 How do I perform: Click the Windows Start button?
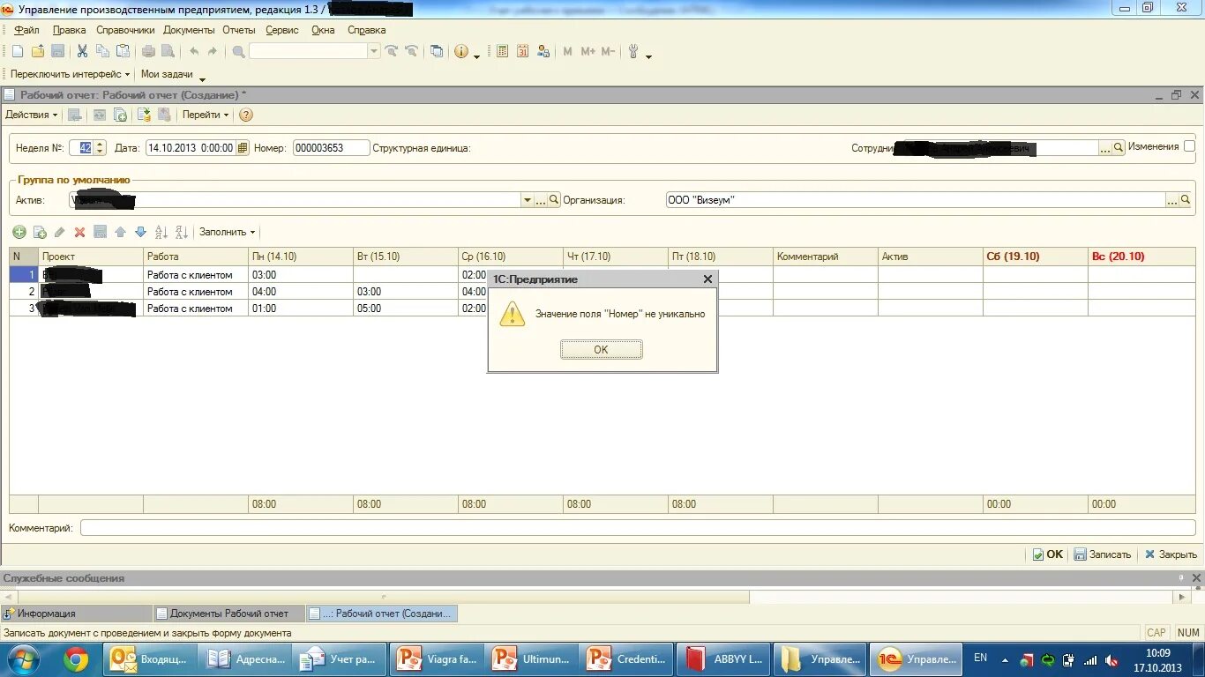(22, 658)
